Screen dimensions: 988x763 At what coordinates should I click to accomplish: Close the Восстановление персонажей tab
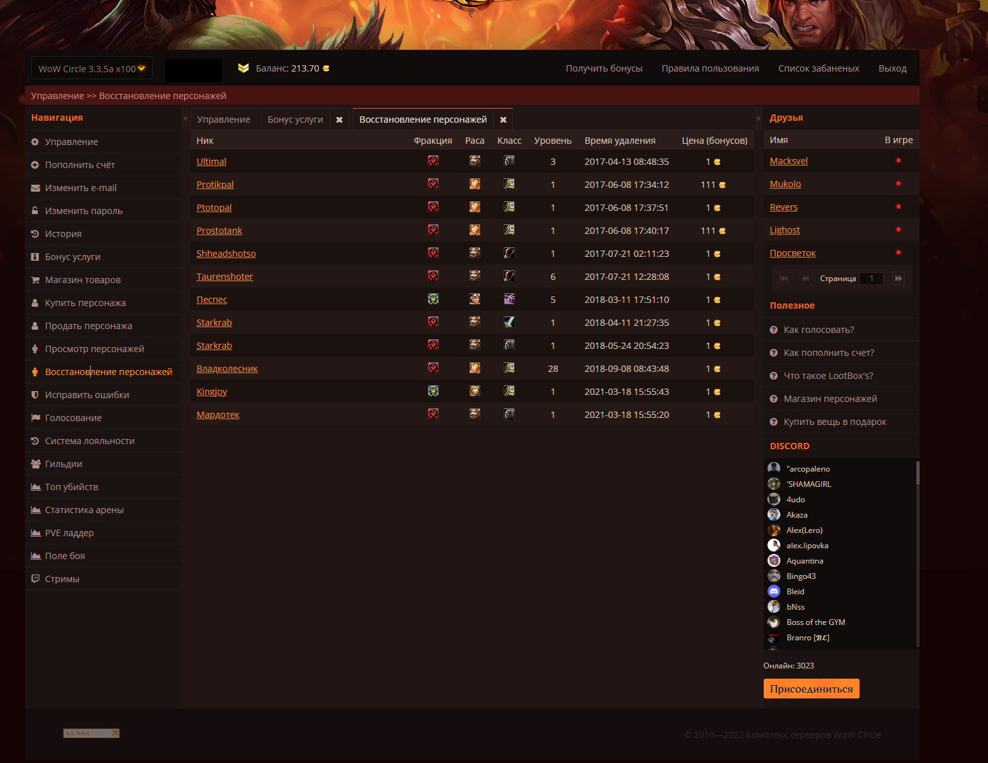(503, 119)
